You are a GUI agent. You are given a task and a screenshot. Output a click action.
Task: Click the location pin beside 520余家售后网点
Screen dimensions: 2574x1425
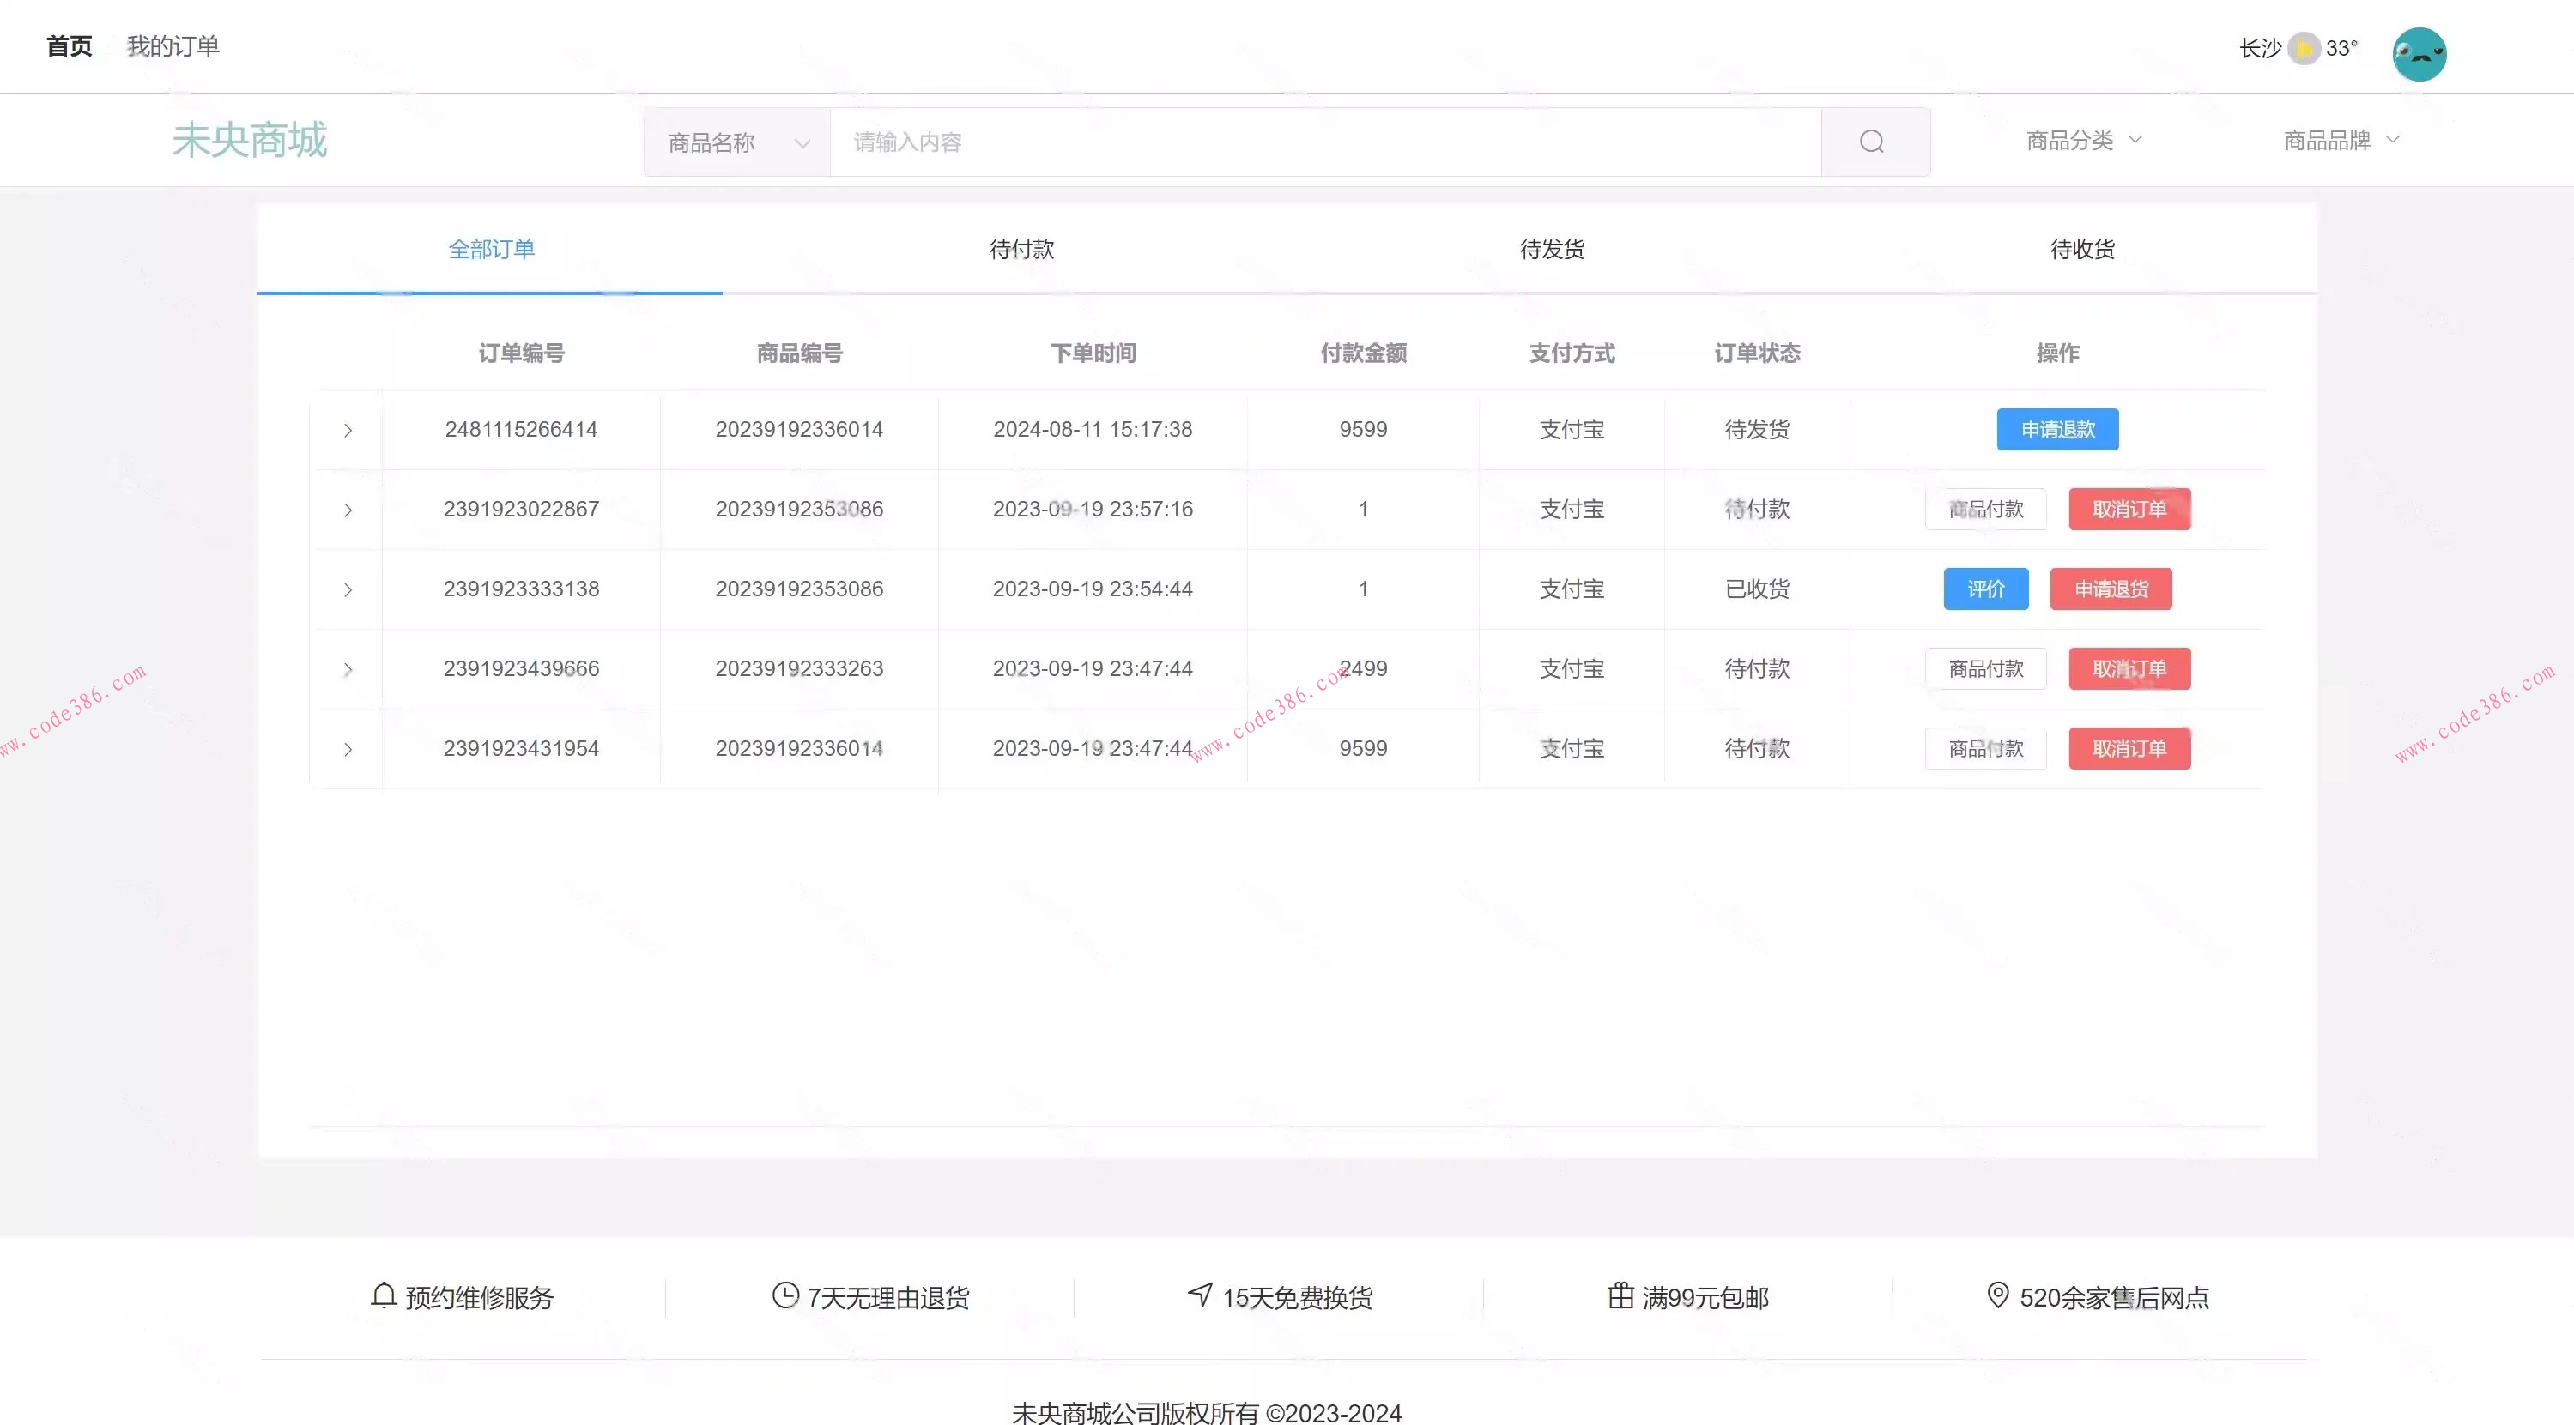(1996, 1295)
